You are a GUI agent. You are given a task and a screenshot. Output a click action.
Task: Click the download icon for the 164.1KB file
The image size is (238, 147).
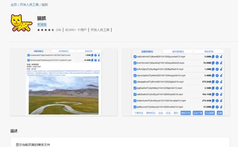[x=221, y=94]
